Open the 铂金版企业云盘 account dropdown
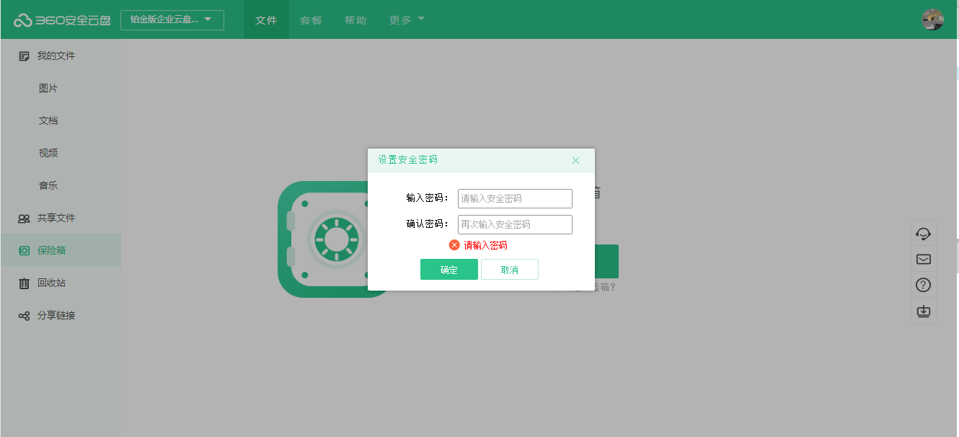The height and width of the screenshot is (437, 959). (x=172, y=20)
